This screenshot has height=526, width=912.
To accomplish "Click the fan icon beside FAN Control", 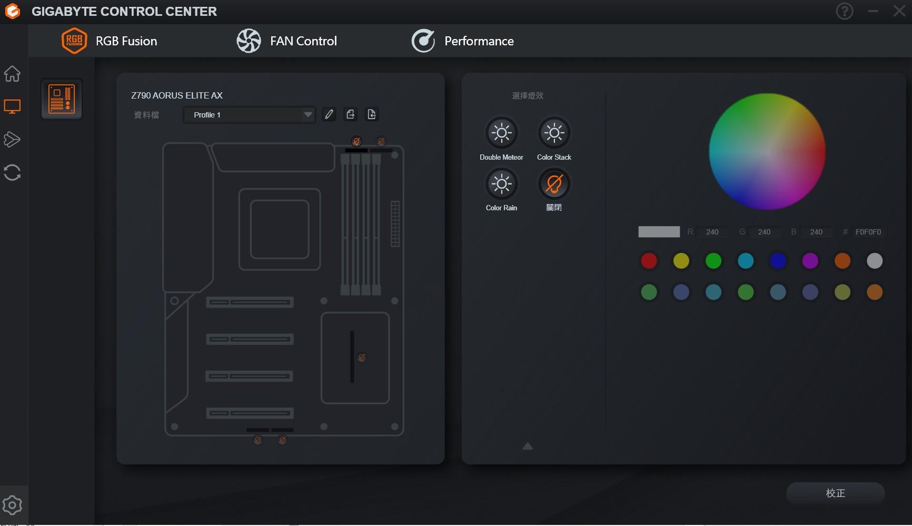I will (x=249, y=41).
